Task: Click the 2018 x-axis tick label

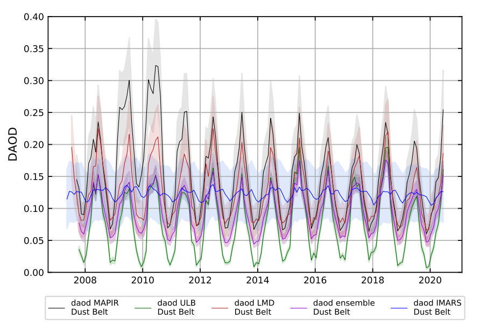Action: click(x=373, y=281)
